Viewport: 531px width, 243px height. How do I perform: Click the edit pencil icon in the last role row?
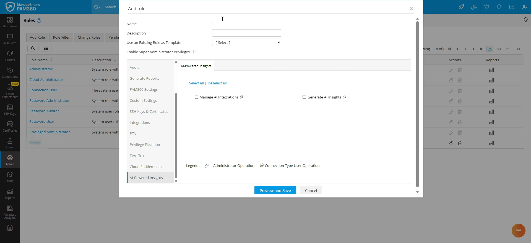(x=451, y=143)
